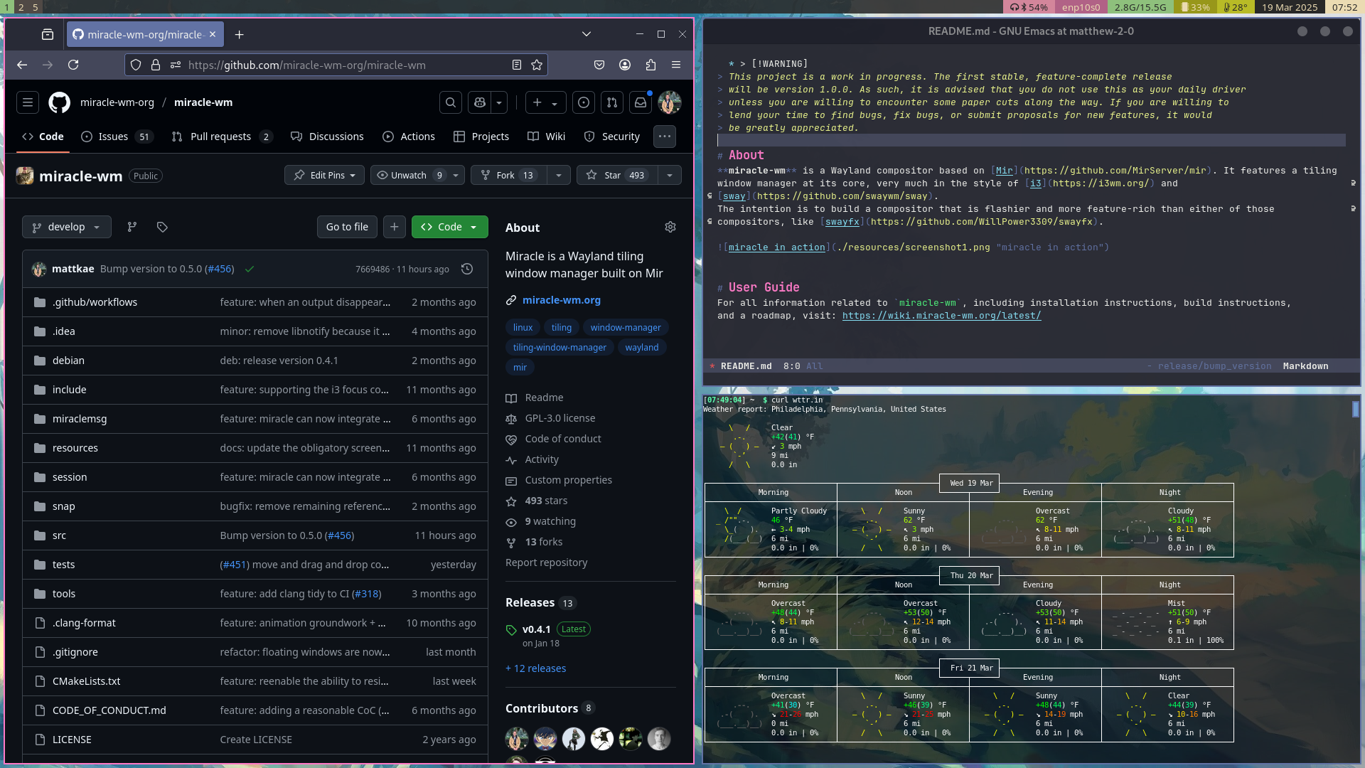This screenshot has width=1365, height=768.
Task: Open the repository tags icon
Action: tap(162, 227)
